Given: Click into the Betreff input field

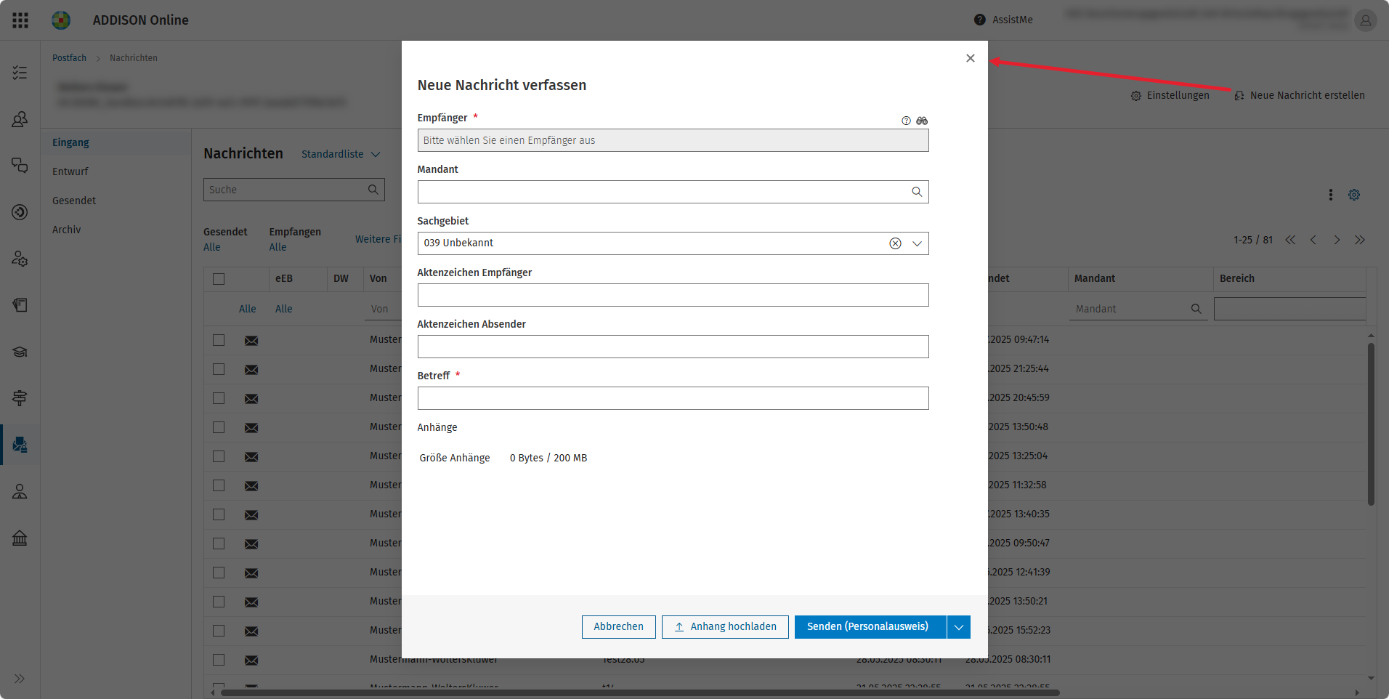Looking at the screenshot, I should [x=673, y=398].
